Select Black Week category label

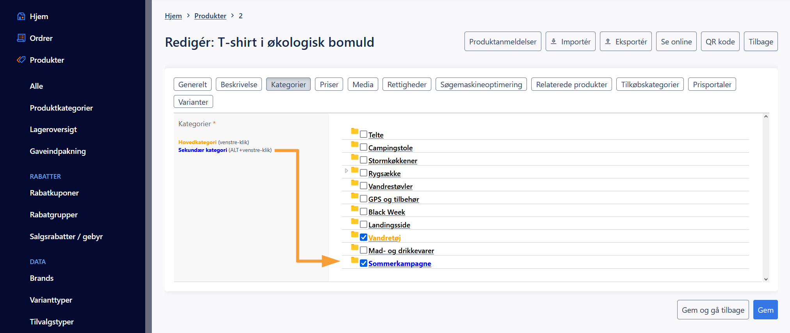pos(387,212)
